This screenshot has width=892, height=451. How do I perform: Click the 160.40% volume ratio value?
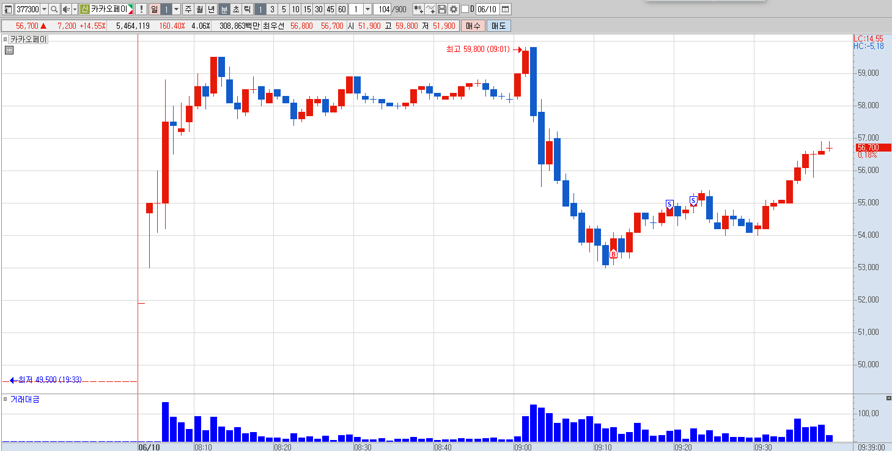click(172, 26)
